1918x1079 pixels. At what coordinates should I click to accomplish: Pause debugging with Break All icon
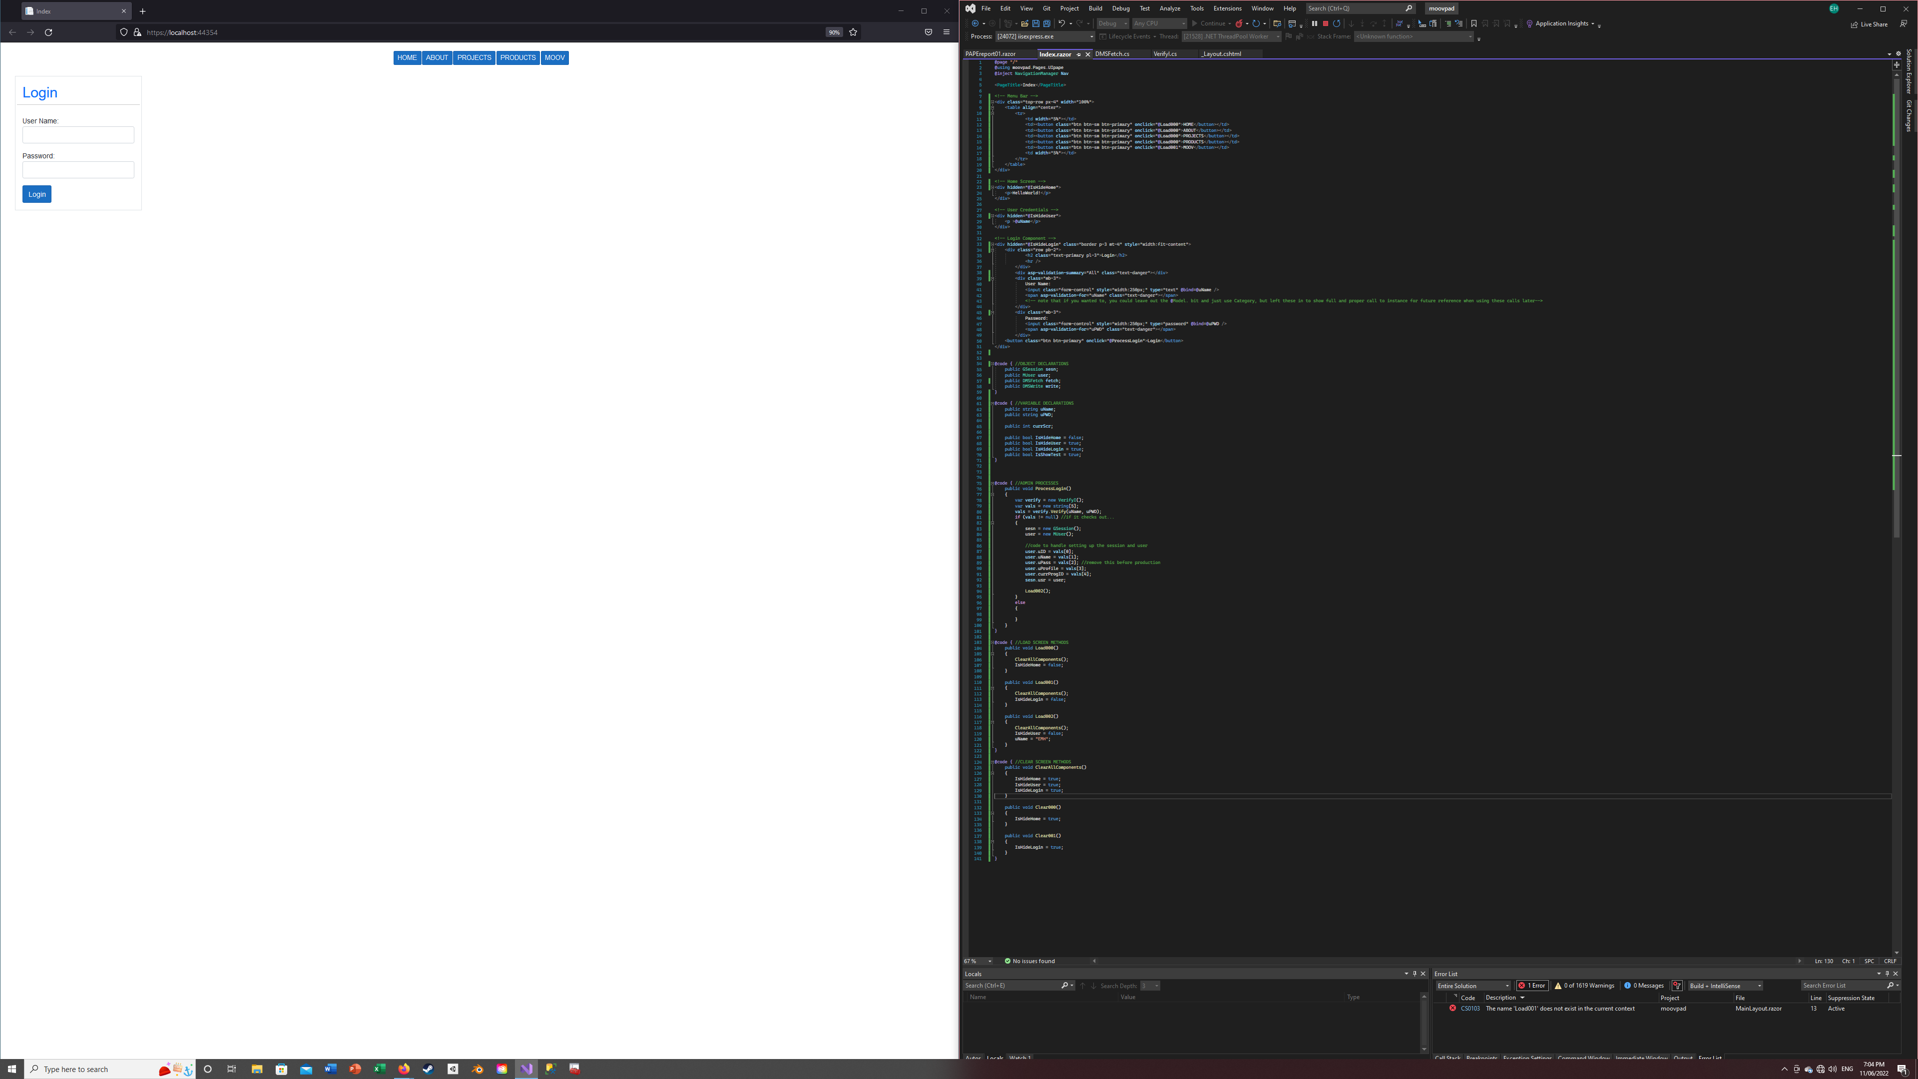[x=1314, y=24]
